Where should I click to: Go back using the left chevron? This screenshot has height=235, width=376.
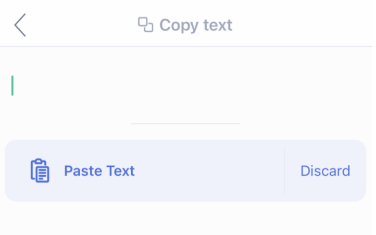20,25
